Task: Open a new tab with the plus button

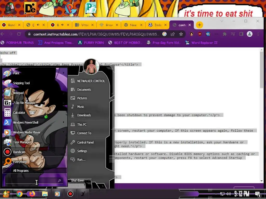Action: 199,25
